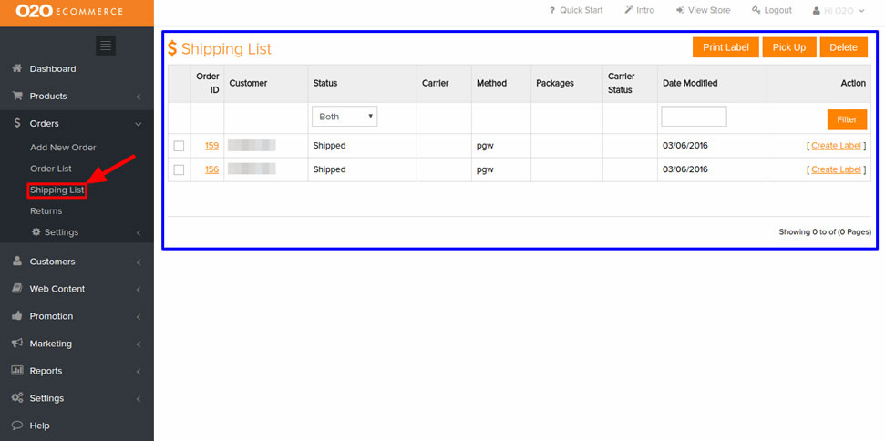Click the Reports bar chart icon
The width and height of the screenshot is (885, 441).
click(x=16, y=371)
